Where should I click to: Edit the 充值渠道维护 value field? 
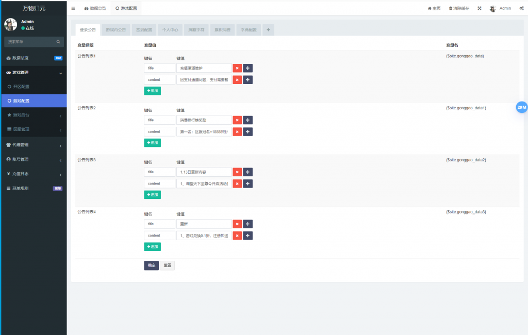click(204, 68)
